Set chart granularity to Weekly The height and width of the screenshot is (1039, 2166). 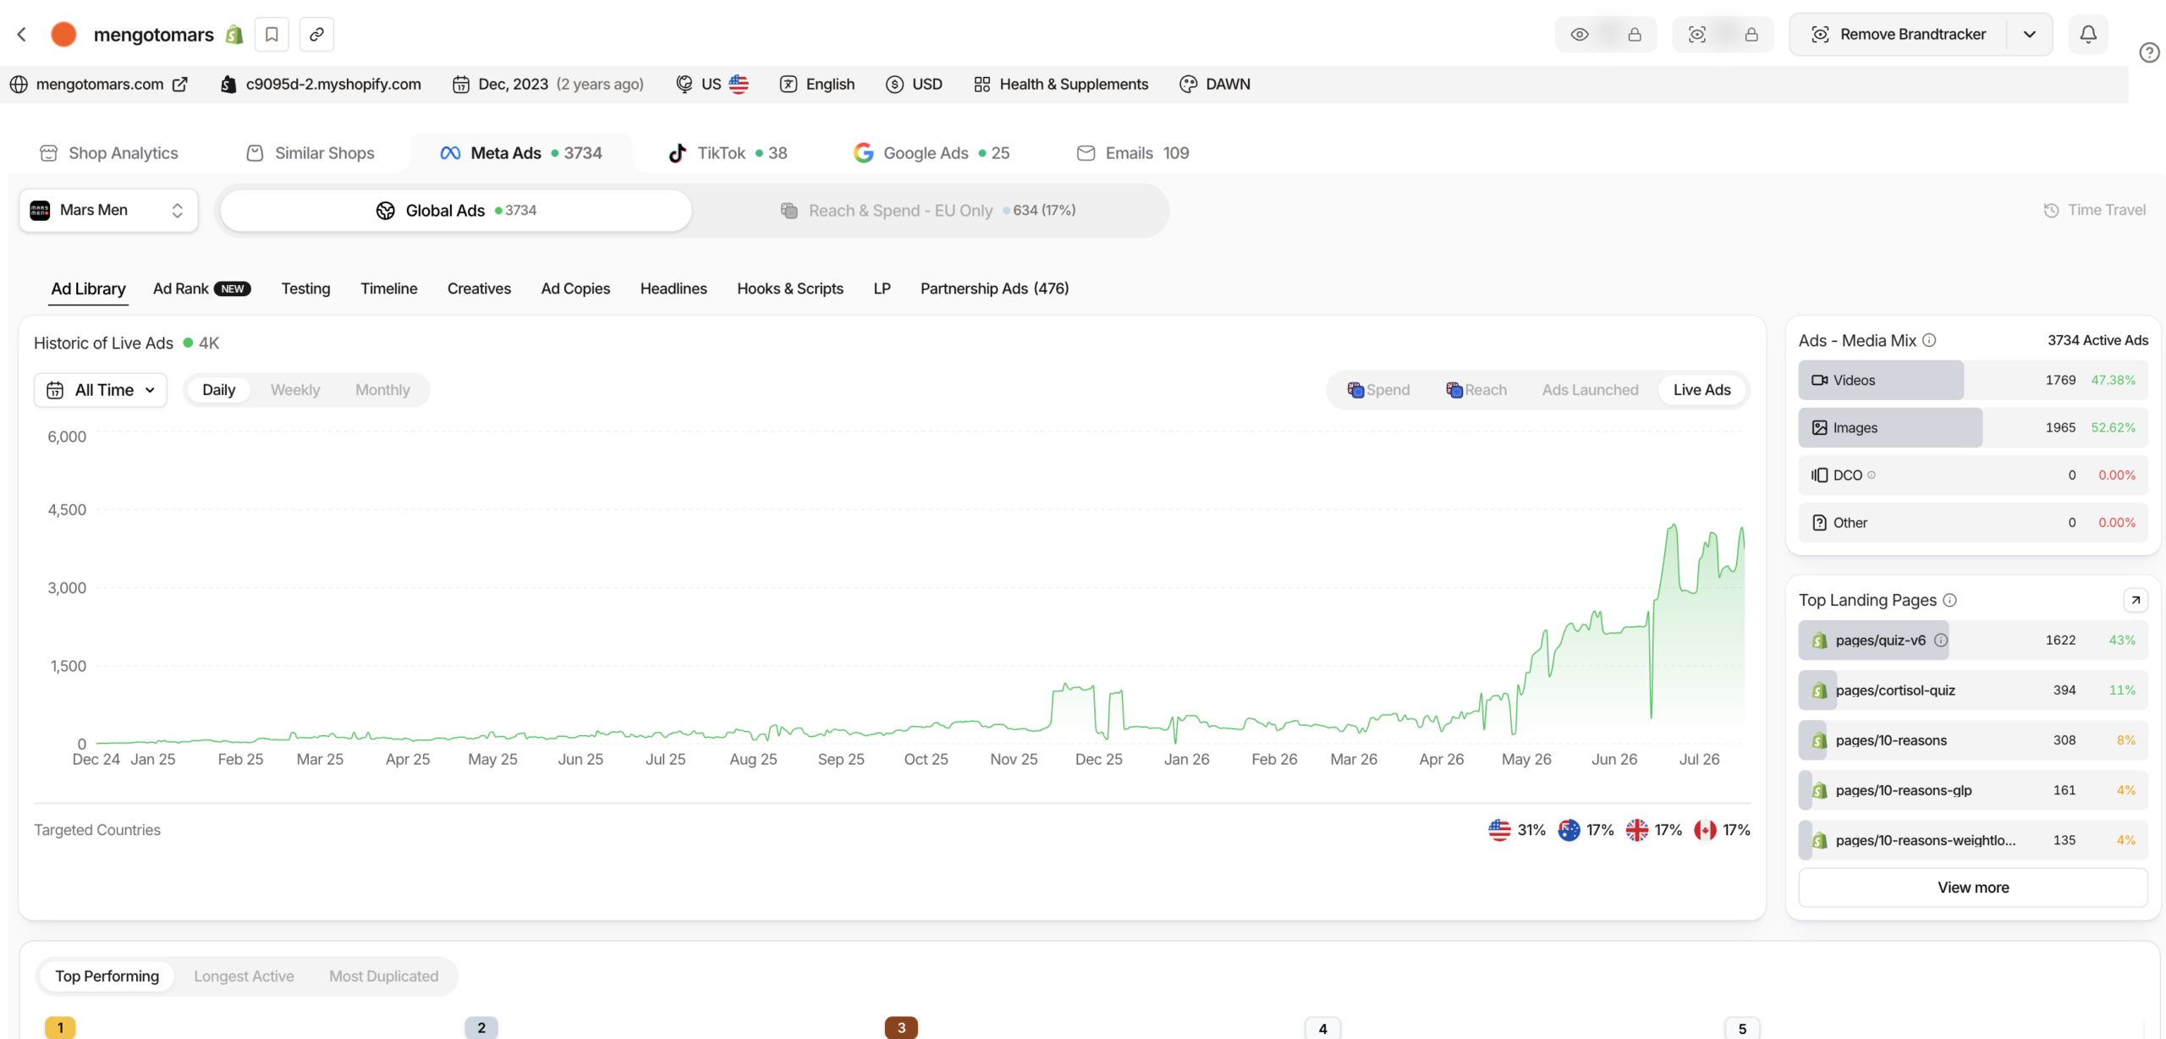(295, 390)
